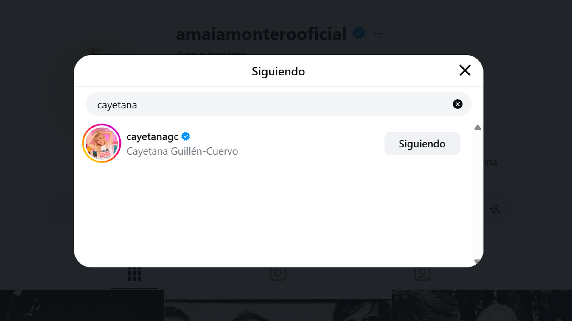
Task: Open the bottom-left post thumbnail
Action: (x=80, y=306)
